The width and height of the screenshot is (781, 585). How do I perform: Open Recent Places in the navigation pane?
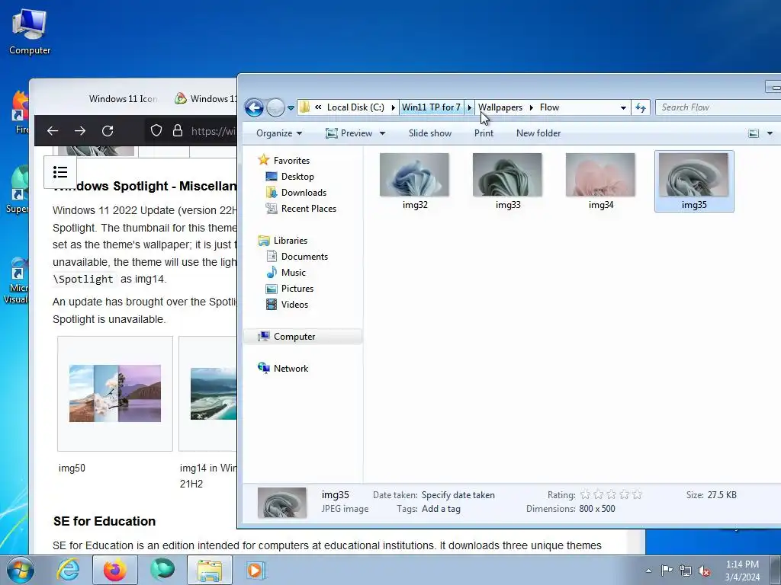[x=308, y=209]
